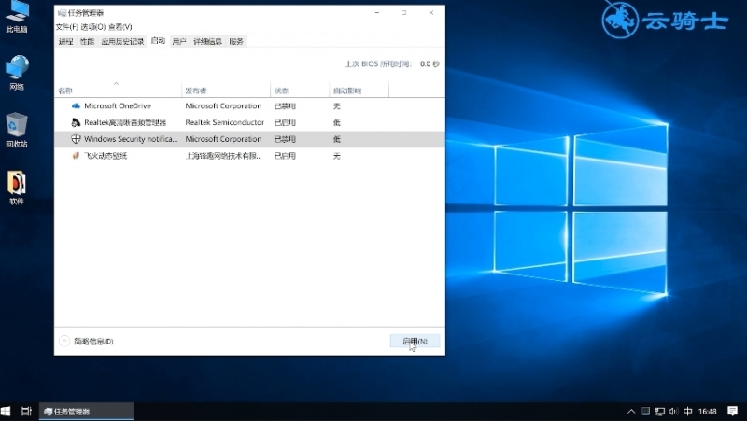This screenshot has width=747, height=421.
Task: Click Realtek Semiconductor publisher cell
Action: [224, 122]
